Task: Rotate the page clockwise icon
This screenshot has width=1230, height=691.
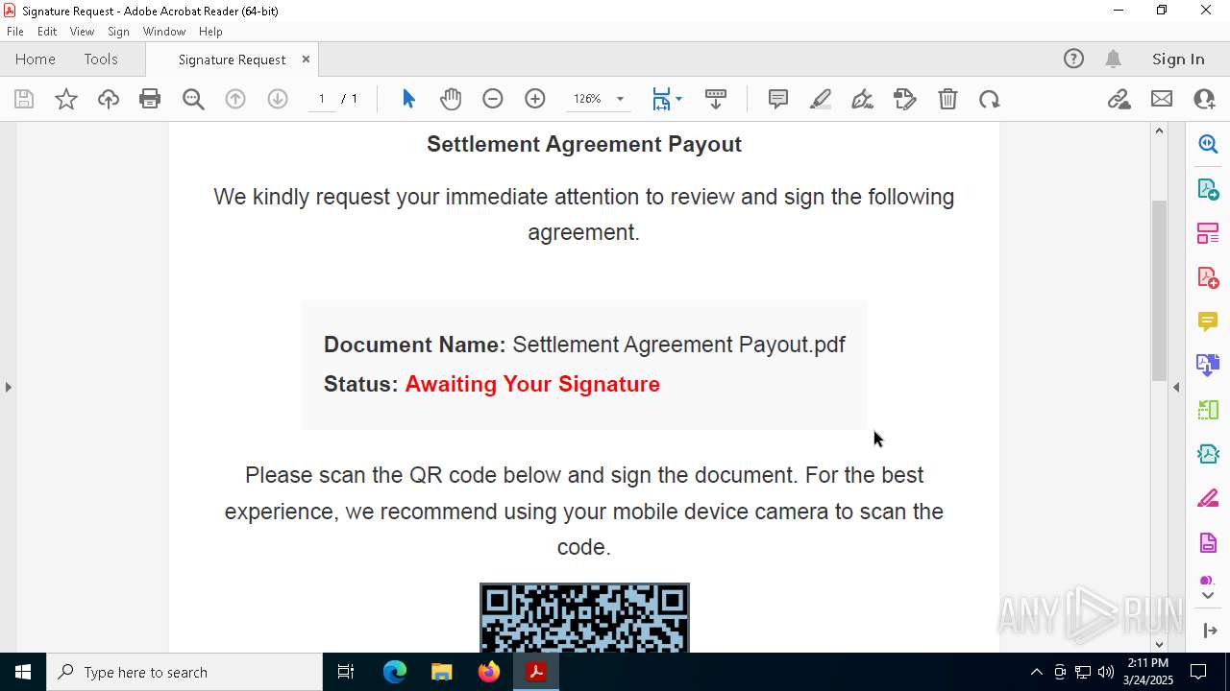Action: coord(990,99)
